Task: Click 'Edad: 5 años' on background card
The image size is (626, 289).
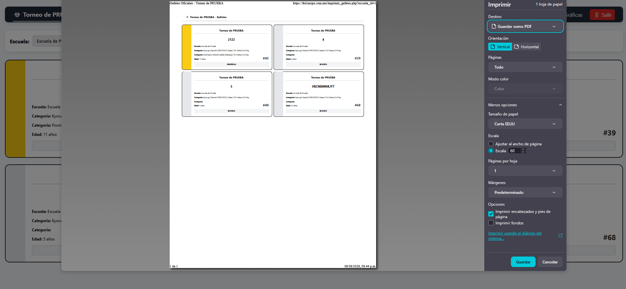Action: 43,239
